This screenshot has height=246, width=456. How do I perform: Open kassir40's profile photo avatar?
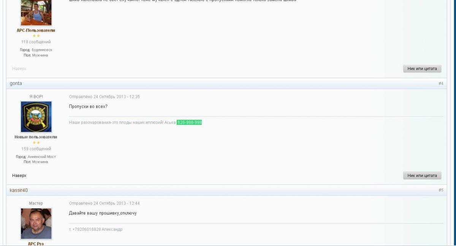click(x=36, y=224)
